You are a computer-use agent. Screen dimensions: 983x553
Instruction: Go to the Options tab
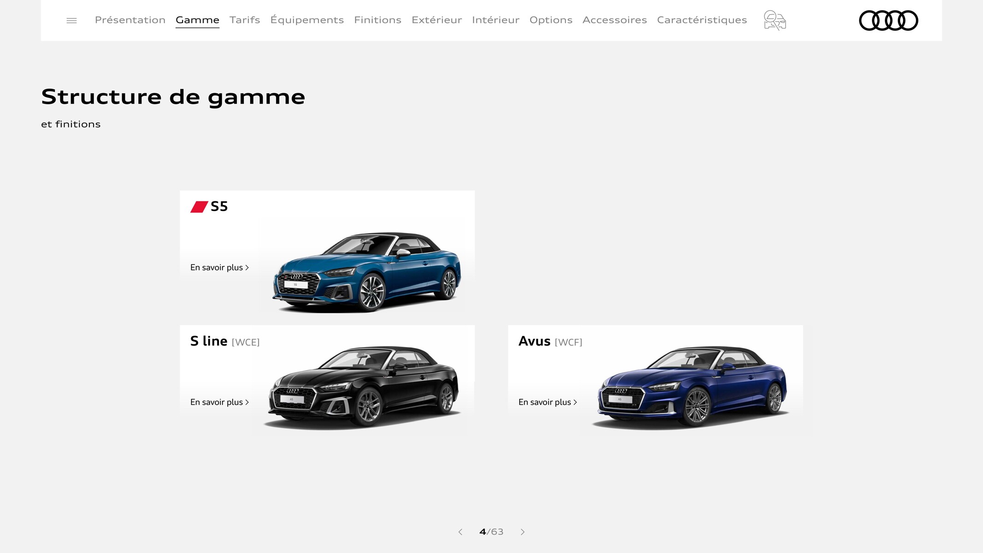pyautogui.click(x=551, y=20)
